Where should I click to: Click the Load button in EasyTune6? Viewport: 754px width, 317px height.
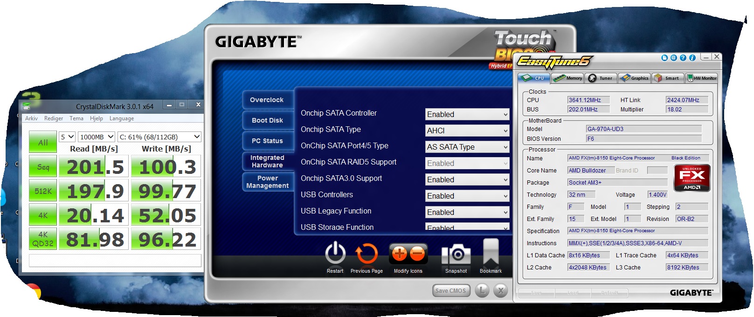click(573, 293)
